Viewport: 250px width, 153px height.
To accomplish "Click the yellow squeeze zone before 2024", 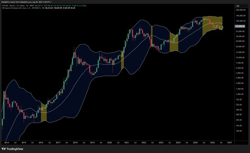I will (174, 42).
